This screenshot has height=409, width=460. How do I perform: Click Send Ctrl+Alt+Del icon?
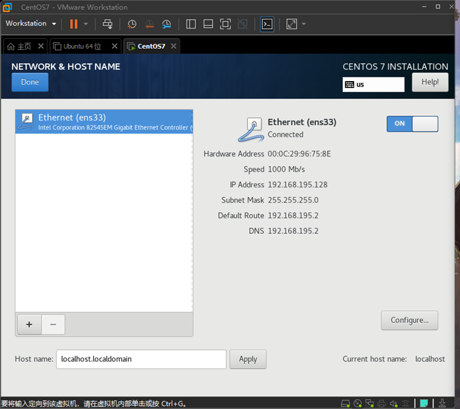[107, 24]
